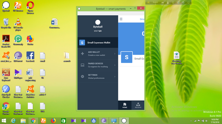The width and height of the screenshot is (222, 124).
Task: Open the network icon in the system tray
Action: (x=195, y=121)
